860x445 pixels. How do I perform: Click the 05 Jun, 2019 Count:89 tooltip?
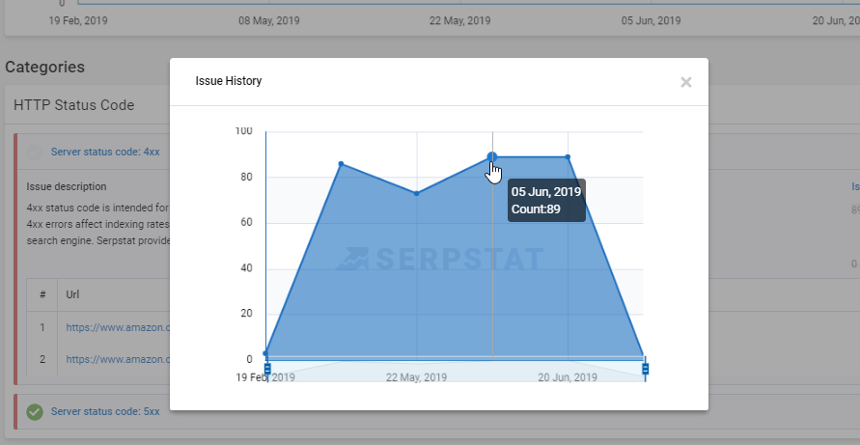coord(546,200)
